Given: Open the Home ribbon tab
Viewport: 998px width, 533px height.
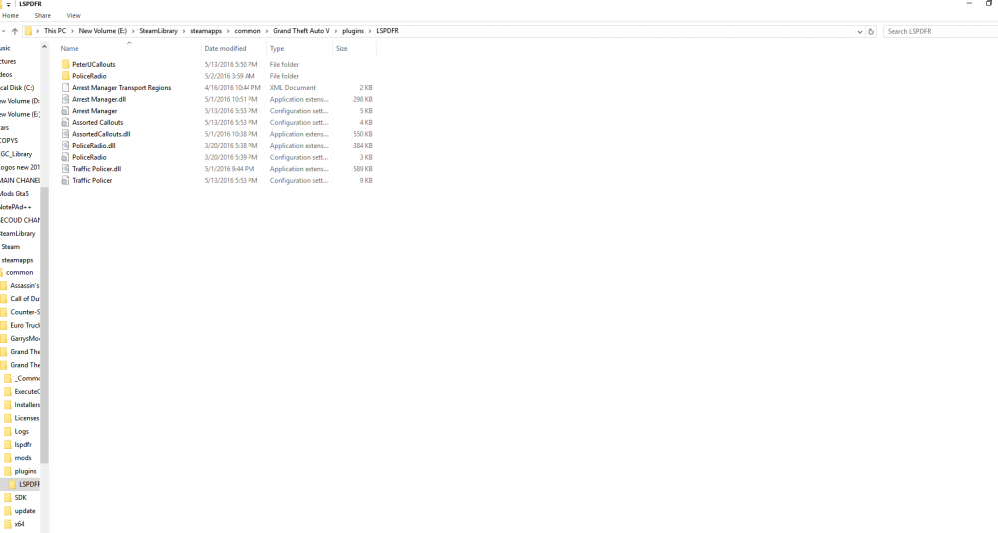Looking at the screenshot, I should tap(10, 15).
